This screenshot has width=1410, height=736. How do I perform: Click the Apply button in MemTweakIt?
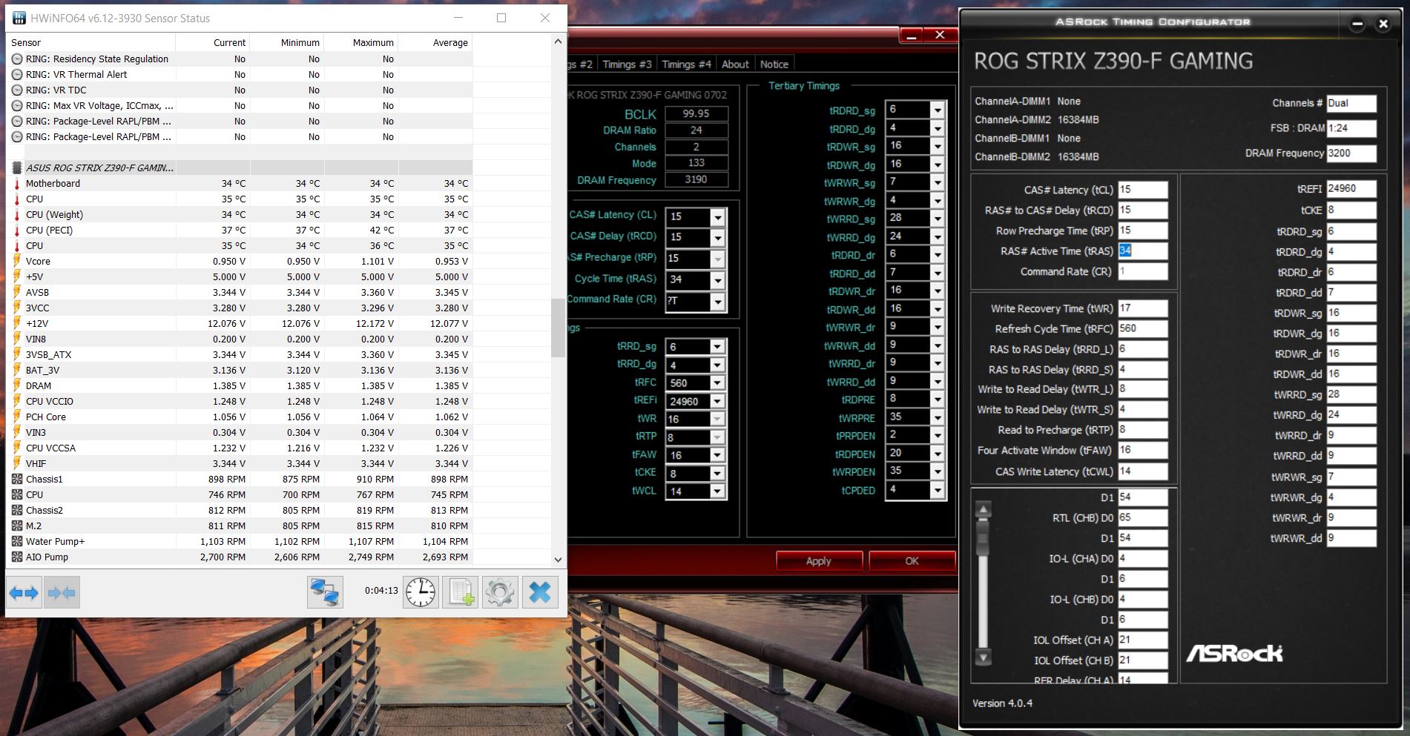click(819, 561)
